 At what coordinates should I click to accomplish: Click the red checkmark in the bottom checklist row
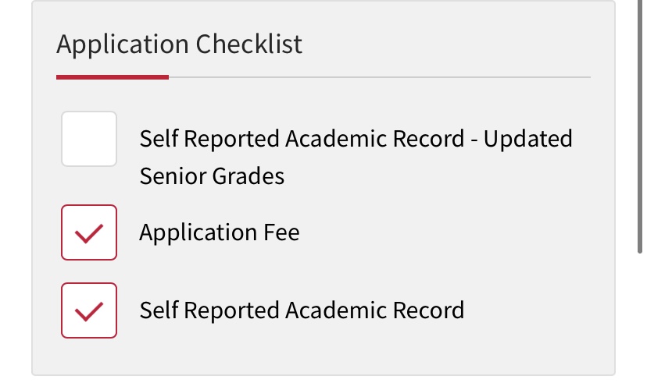click(x=89, y=310)
